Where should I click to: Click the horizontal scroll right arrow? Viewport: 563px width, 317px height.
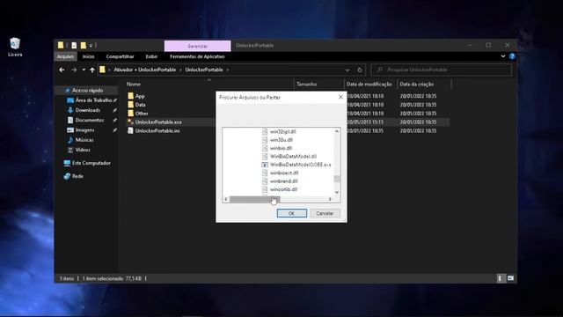coord(330,199)
